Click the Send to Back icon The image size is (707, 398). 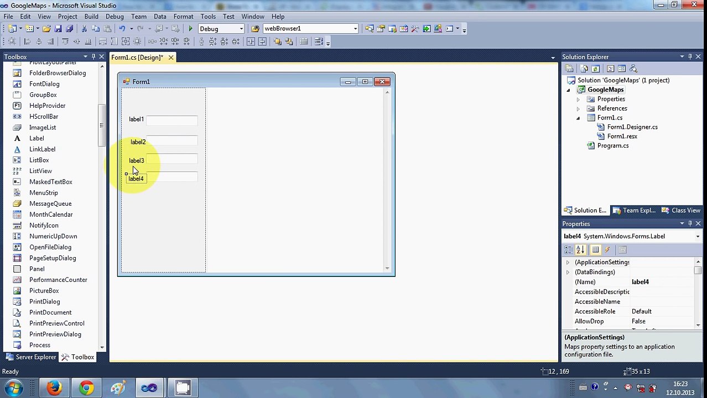coord(289,41)
